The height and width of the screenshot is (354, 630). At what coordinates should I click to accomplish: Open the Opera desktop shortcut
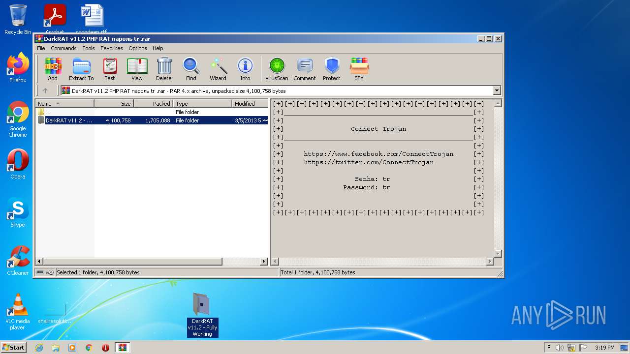(18, 164)
